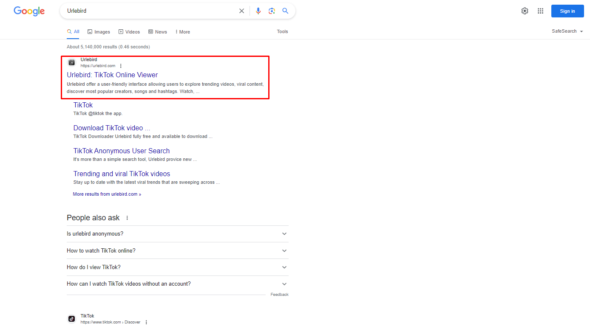
Task: Open "Urlebird: TikTok Online Viewer" result
Action: [112, 75]
